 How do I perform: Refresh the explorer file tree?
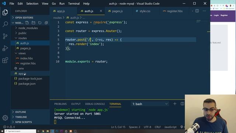40,23
